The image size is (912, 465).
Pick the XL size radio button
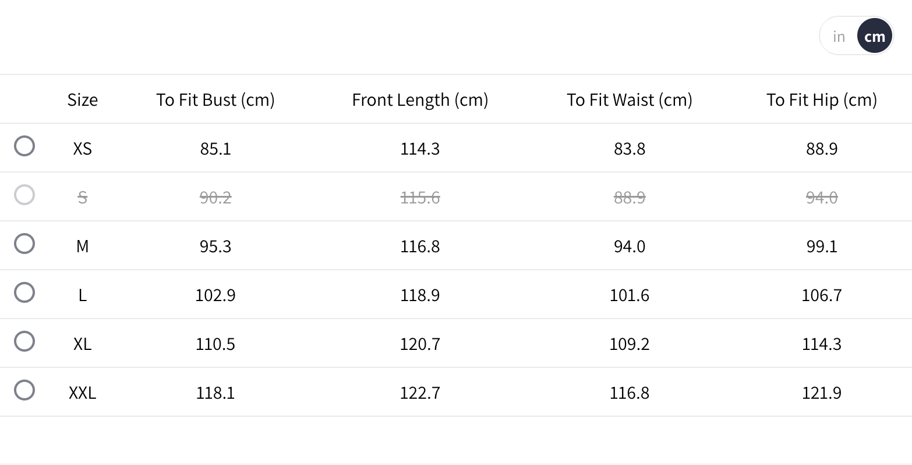(x=24, y=341)
